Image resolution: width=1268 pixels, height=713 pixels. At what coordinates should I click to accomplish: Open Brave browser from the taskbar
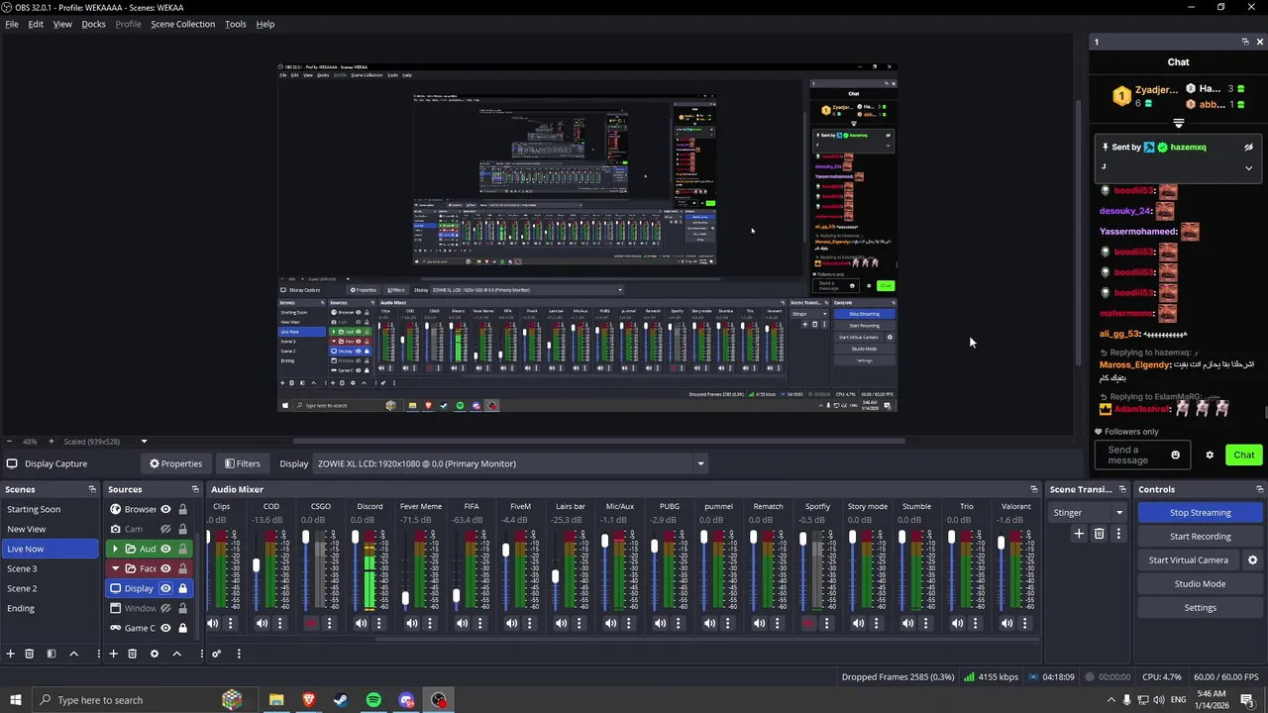(308, 700)
